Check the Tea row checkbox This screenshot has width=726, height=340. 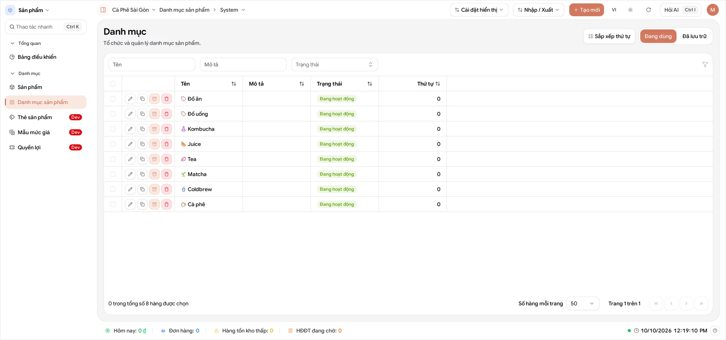[113, 159]
